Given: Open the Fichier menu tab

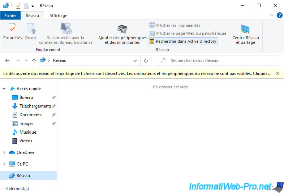Looking at the screenshot, I should click(10, 16).
